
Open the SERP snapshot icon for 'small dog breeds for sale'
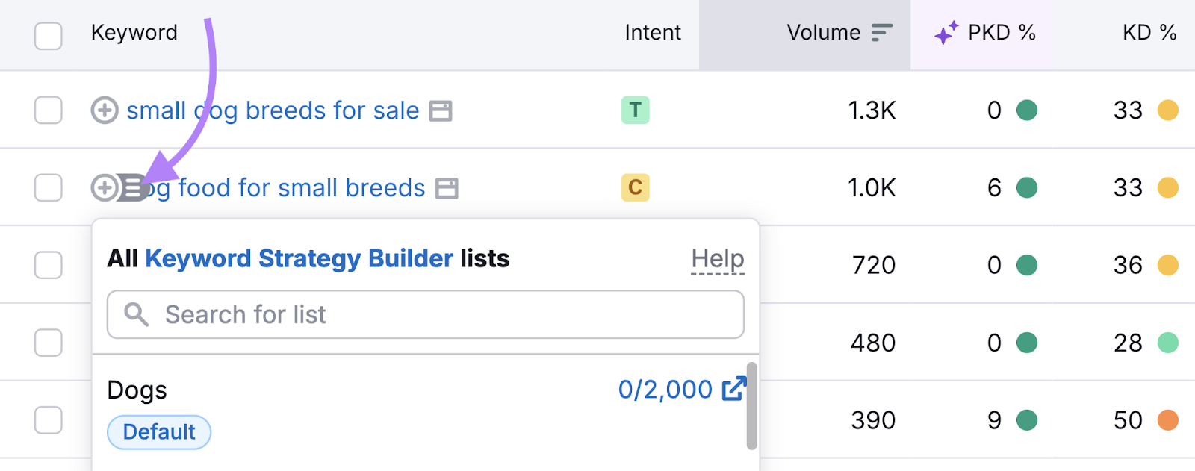(441, 110)
